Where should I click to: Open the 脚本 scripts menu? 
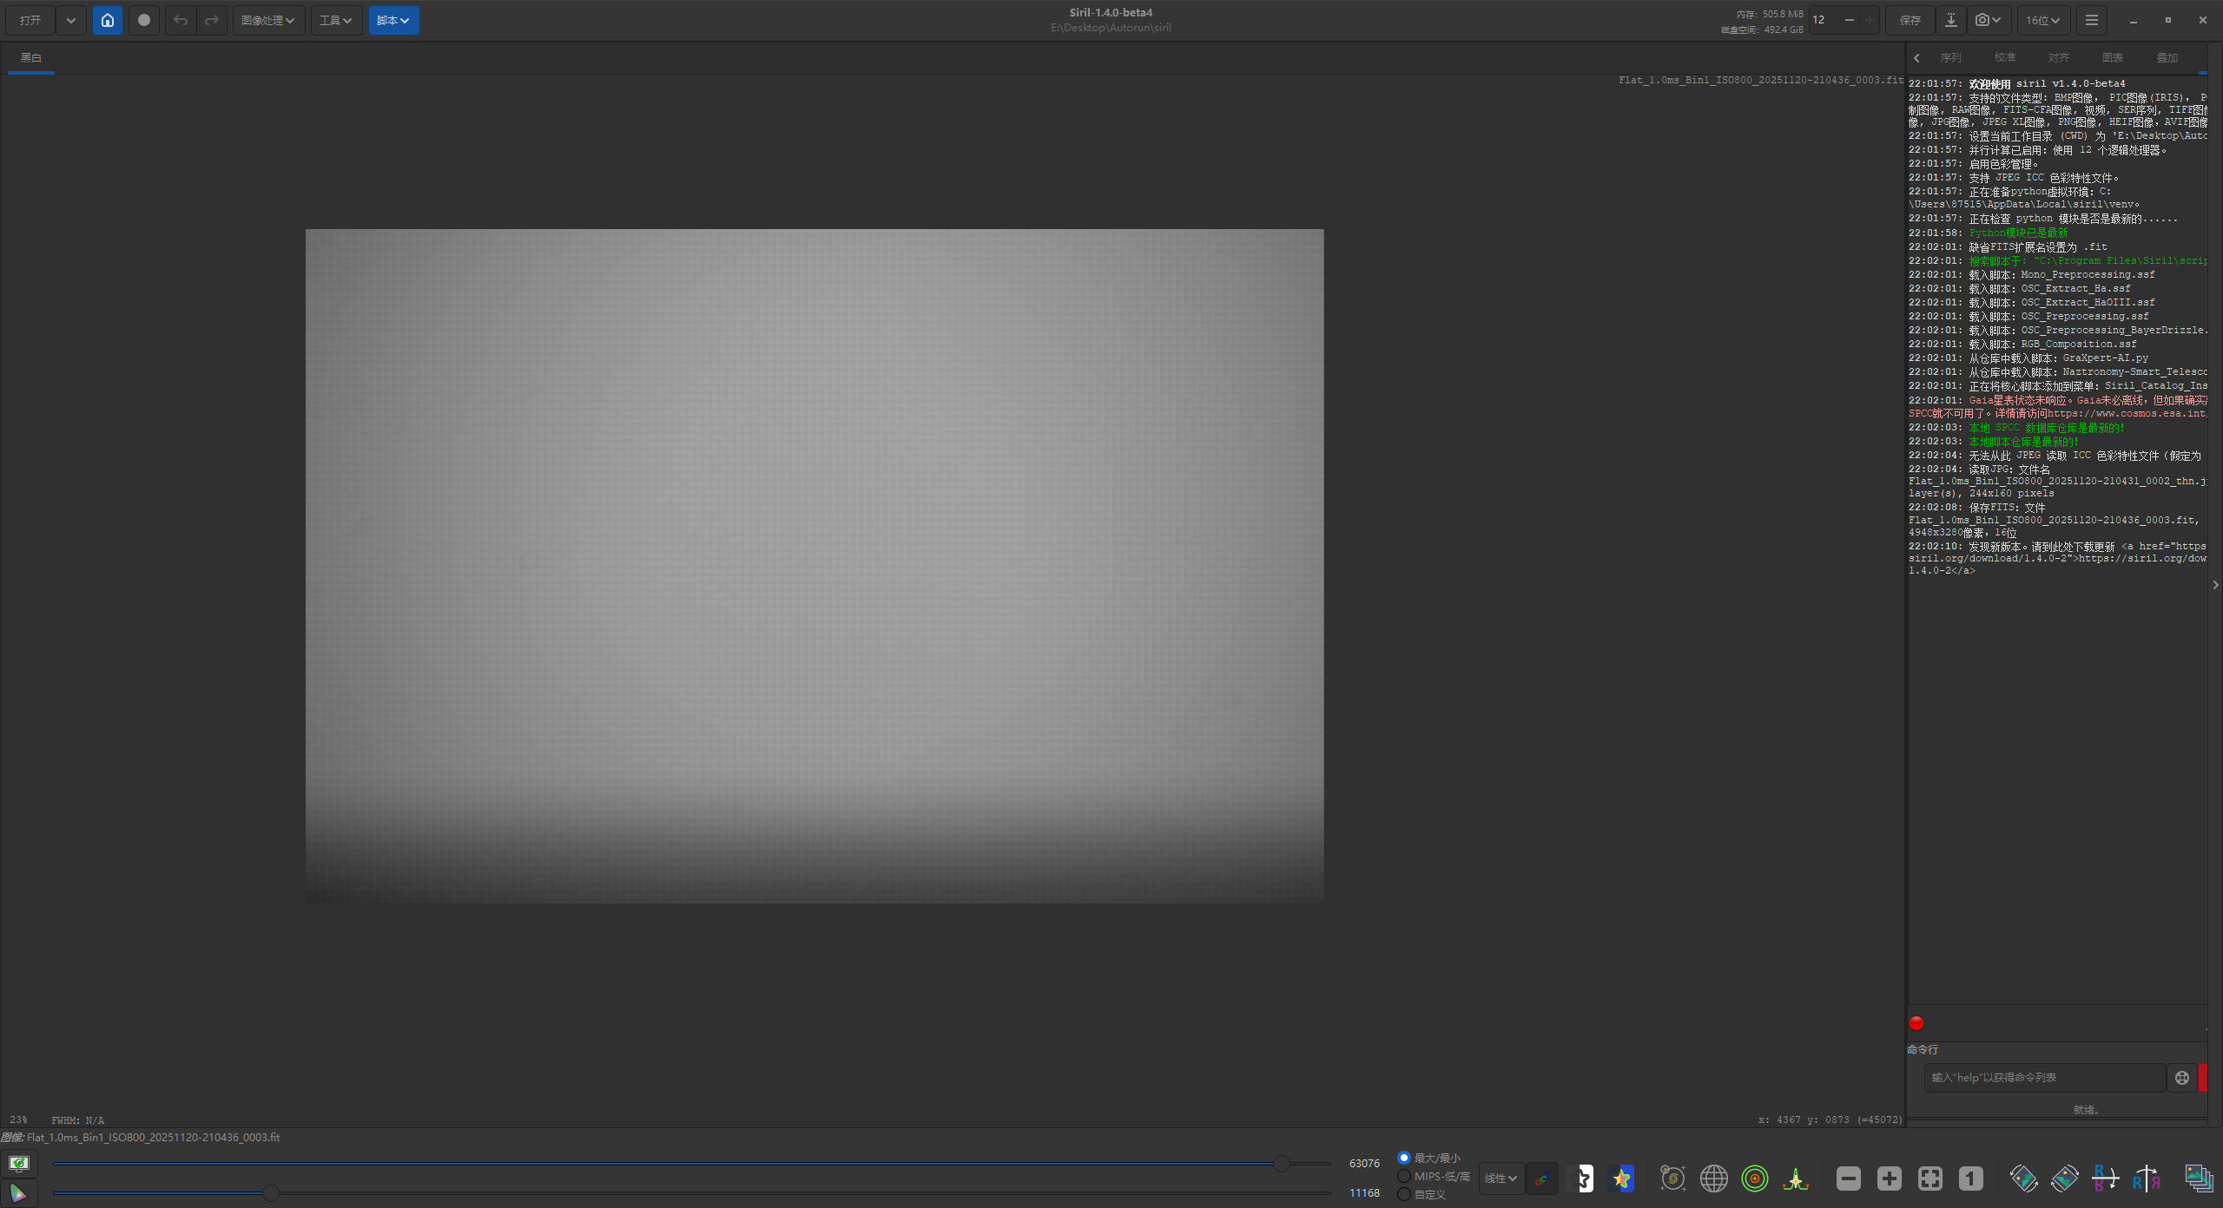392,20
